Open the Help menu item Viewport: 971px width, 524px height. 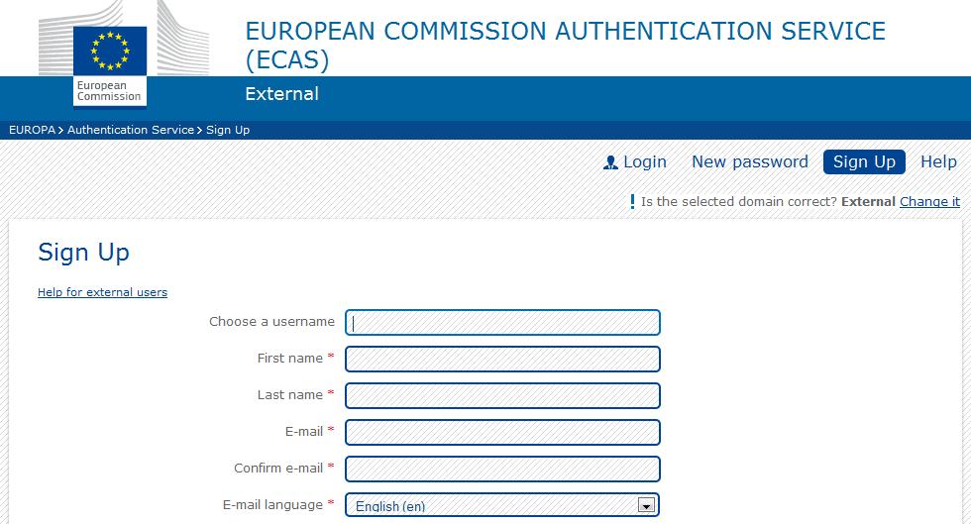[938, 161]
